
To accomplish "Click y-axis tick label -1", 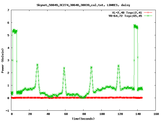I will pos(7,111).
